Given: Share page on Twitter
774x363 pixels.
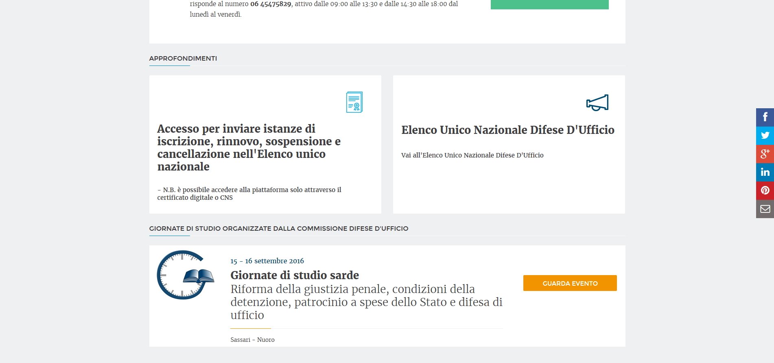Looking at the screenshot, I should coord(765,136).
